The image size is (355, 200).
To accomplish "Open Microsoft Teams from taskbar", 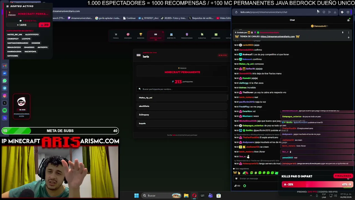I will [211, 196].
